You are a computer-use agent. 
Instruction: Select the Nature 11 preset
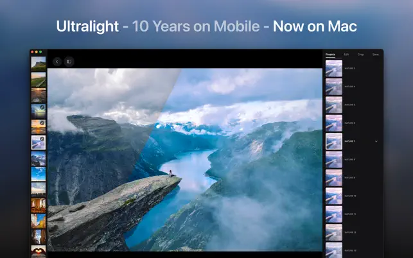334,214
